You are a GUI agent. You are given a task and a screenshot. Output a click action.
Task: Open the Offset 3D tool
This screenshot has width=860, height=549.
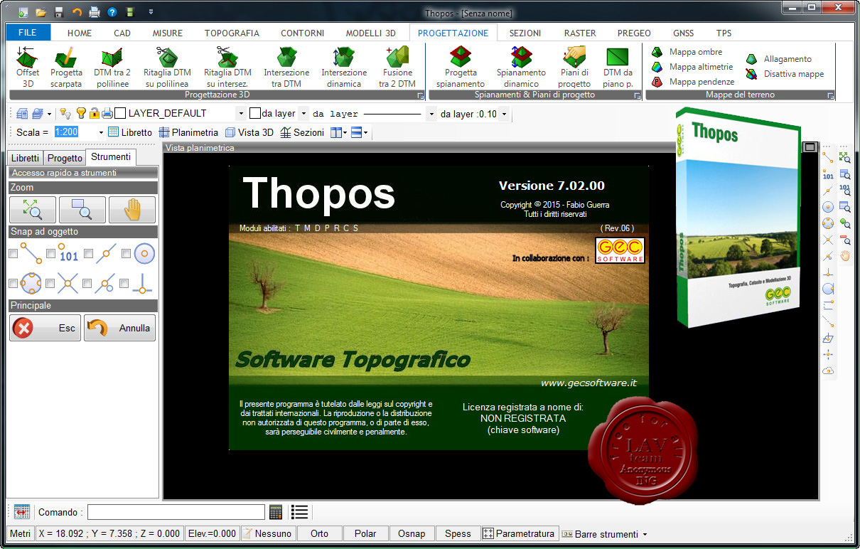(x=28, y=67)
